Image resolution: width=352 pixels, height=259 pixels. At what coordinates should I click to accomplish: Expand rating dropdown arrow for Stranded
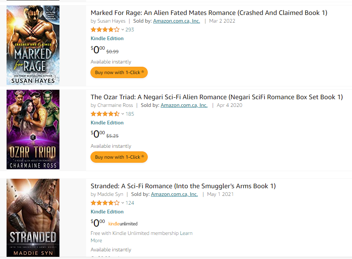point(123,203)
